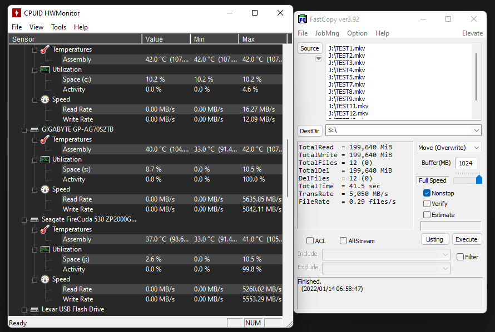Click the CPUID HWMonitor app icon
Image resolution: width=495 pixels, height=332 pixels.
pyautogui.click(x=17, y=13)
